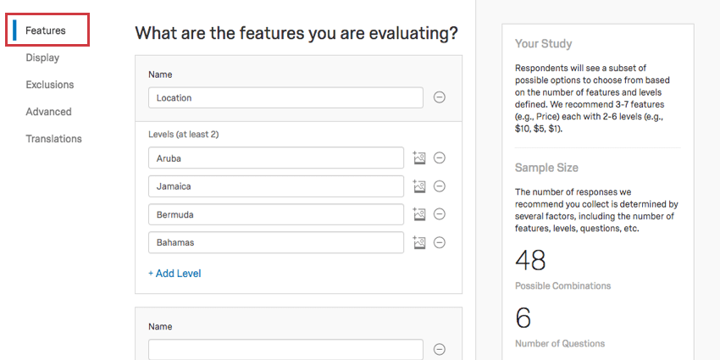Go to the Exclusions section
The height and width of the screenshot is (360, 720).
[50, 85]
